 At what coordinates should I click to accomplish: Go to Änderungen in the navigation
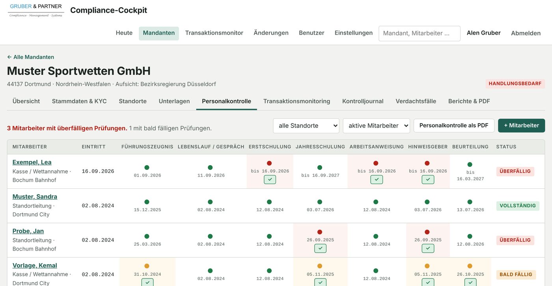click(271, 33)
